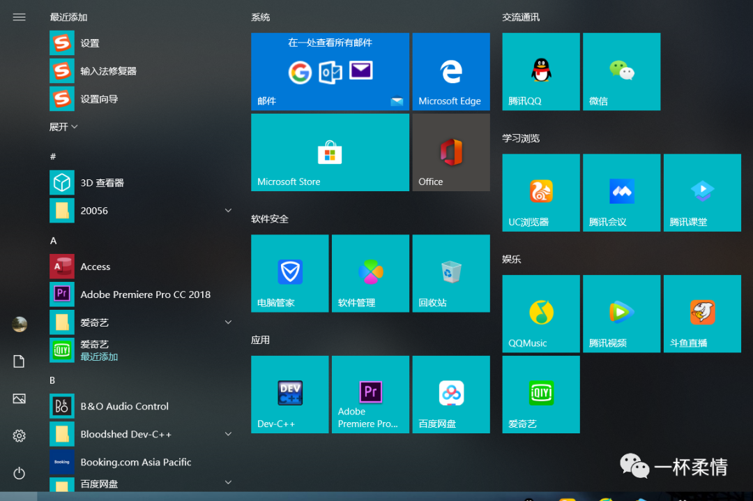753x501 pixels.
Task: Click the 系统 group title
Action: pos(260,17)
